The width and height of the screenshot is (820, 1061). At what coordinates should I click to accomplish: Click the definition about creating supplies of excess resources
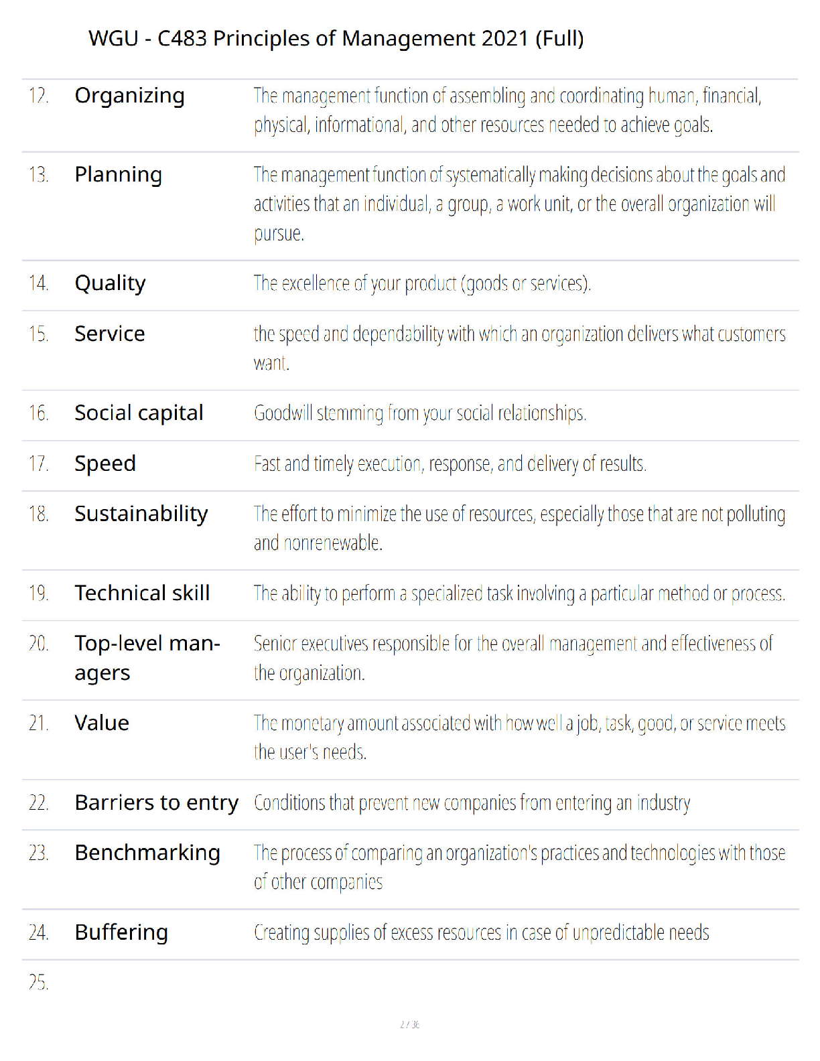481,932
